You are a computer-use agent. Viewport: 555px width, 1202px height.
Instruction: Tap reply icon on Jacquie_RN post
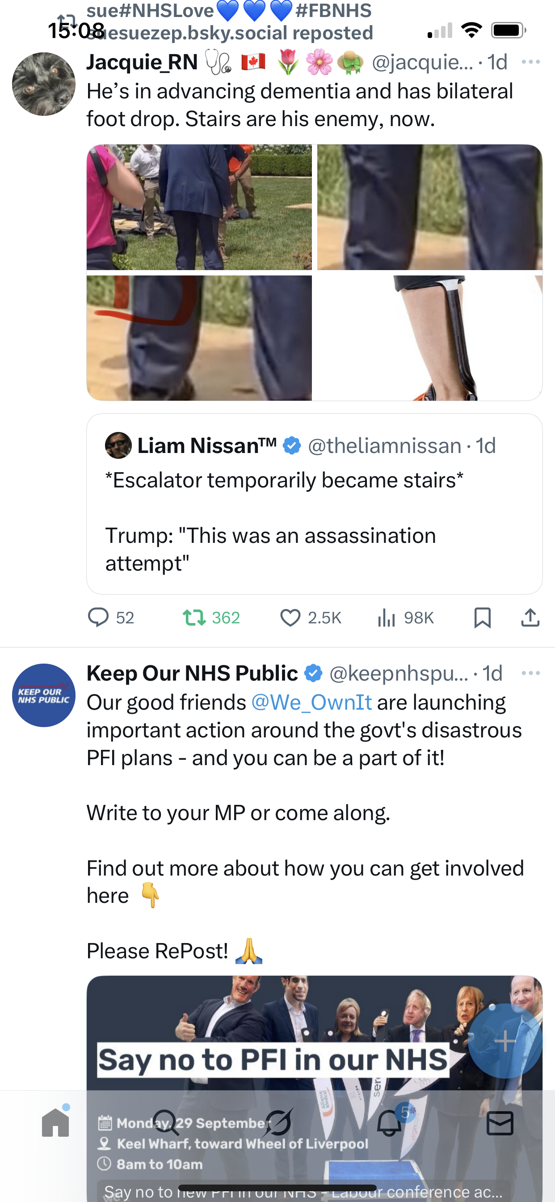98,618
